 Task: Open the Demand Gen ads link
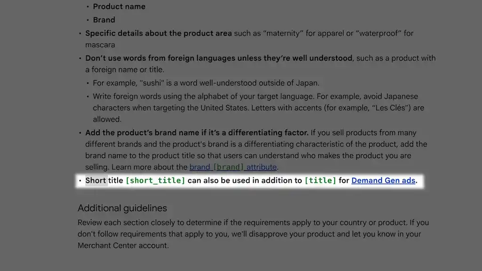tap(383, 180)
